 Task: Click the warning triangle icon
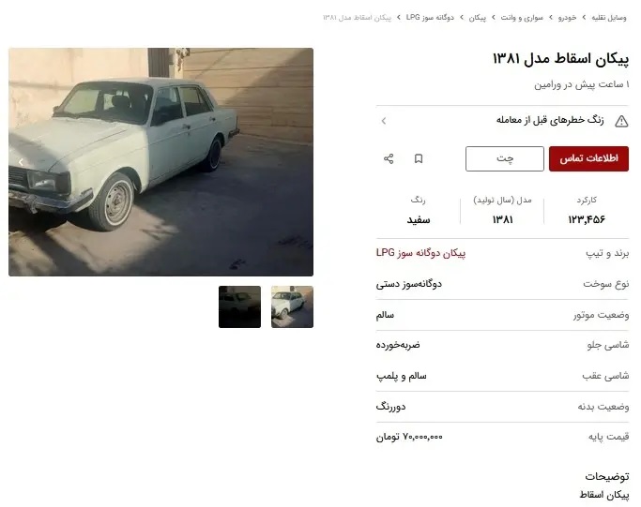tap(621, 121)
